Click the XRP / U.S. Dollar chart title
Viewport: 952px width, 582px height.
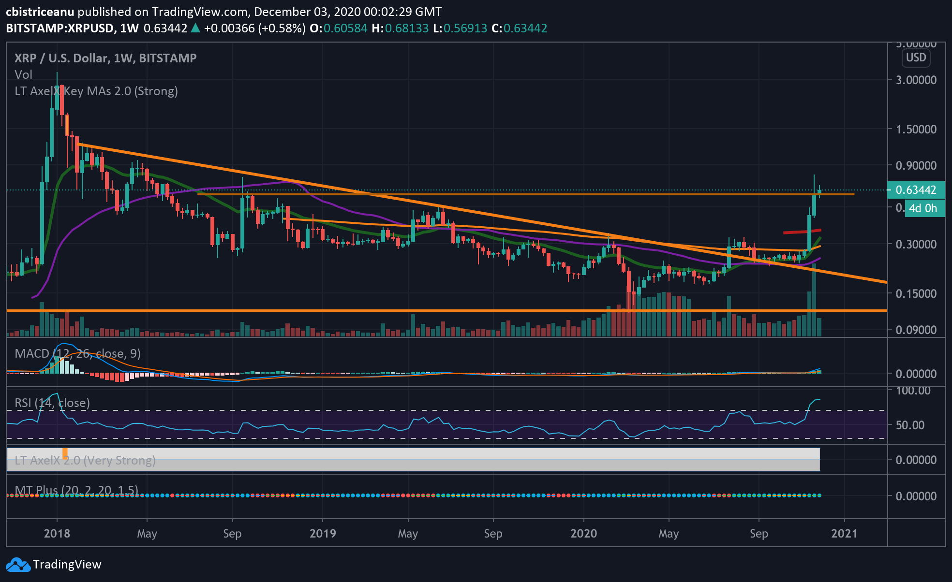105,58
